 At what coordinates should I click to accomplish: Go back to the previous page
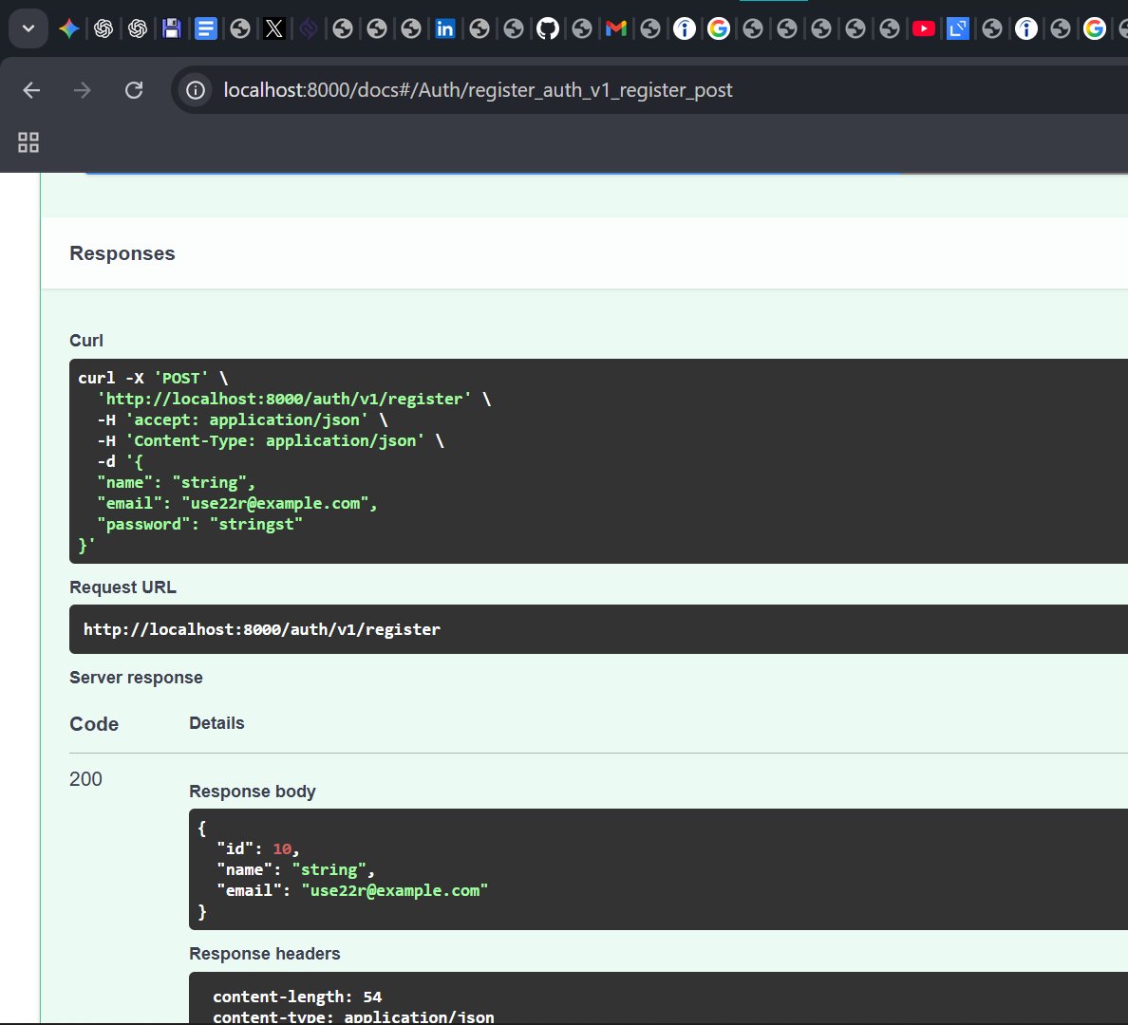[x=31, y=90]
